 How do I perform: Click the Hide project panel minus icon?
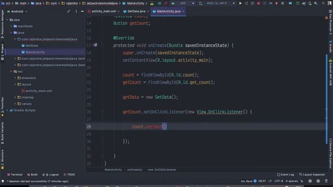82,11
